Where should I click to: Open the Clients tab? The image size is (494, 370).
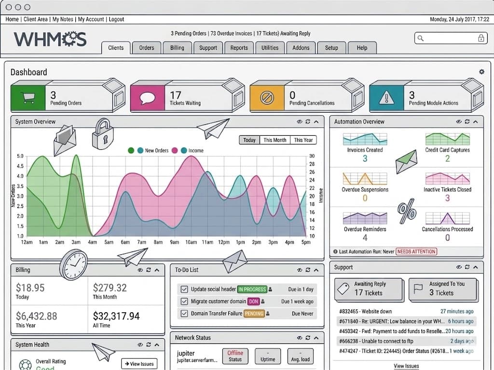click(x=116, y=48)
